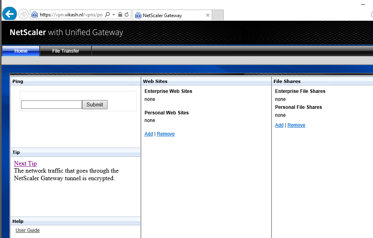Refresh the page with the reload icon
The width and height of the screenshot is (373, 238).
tap(127, 14)
